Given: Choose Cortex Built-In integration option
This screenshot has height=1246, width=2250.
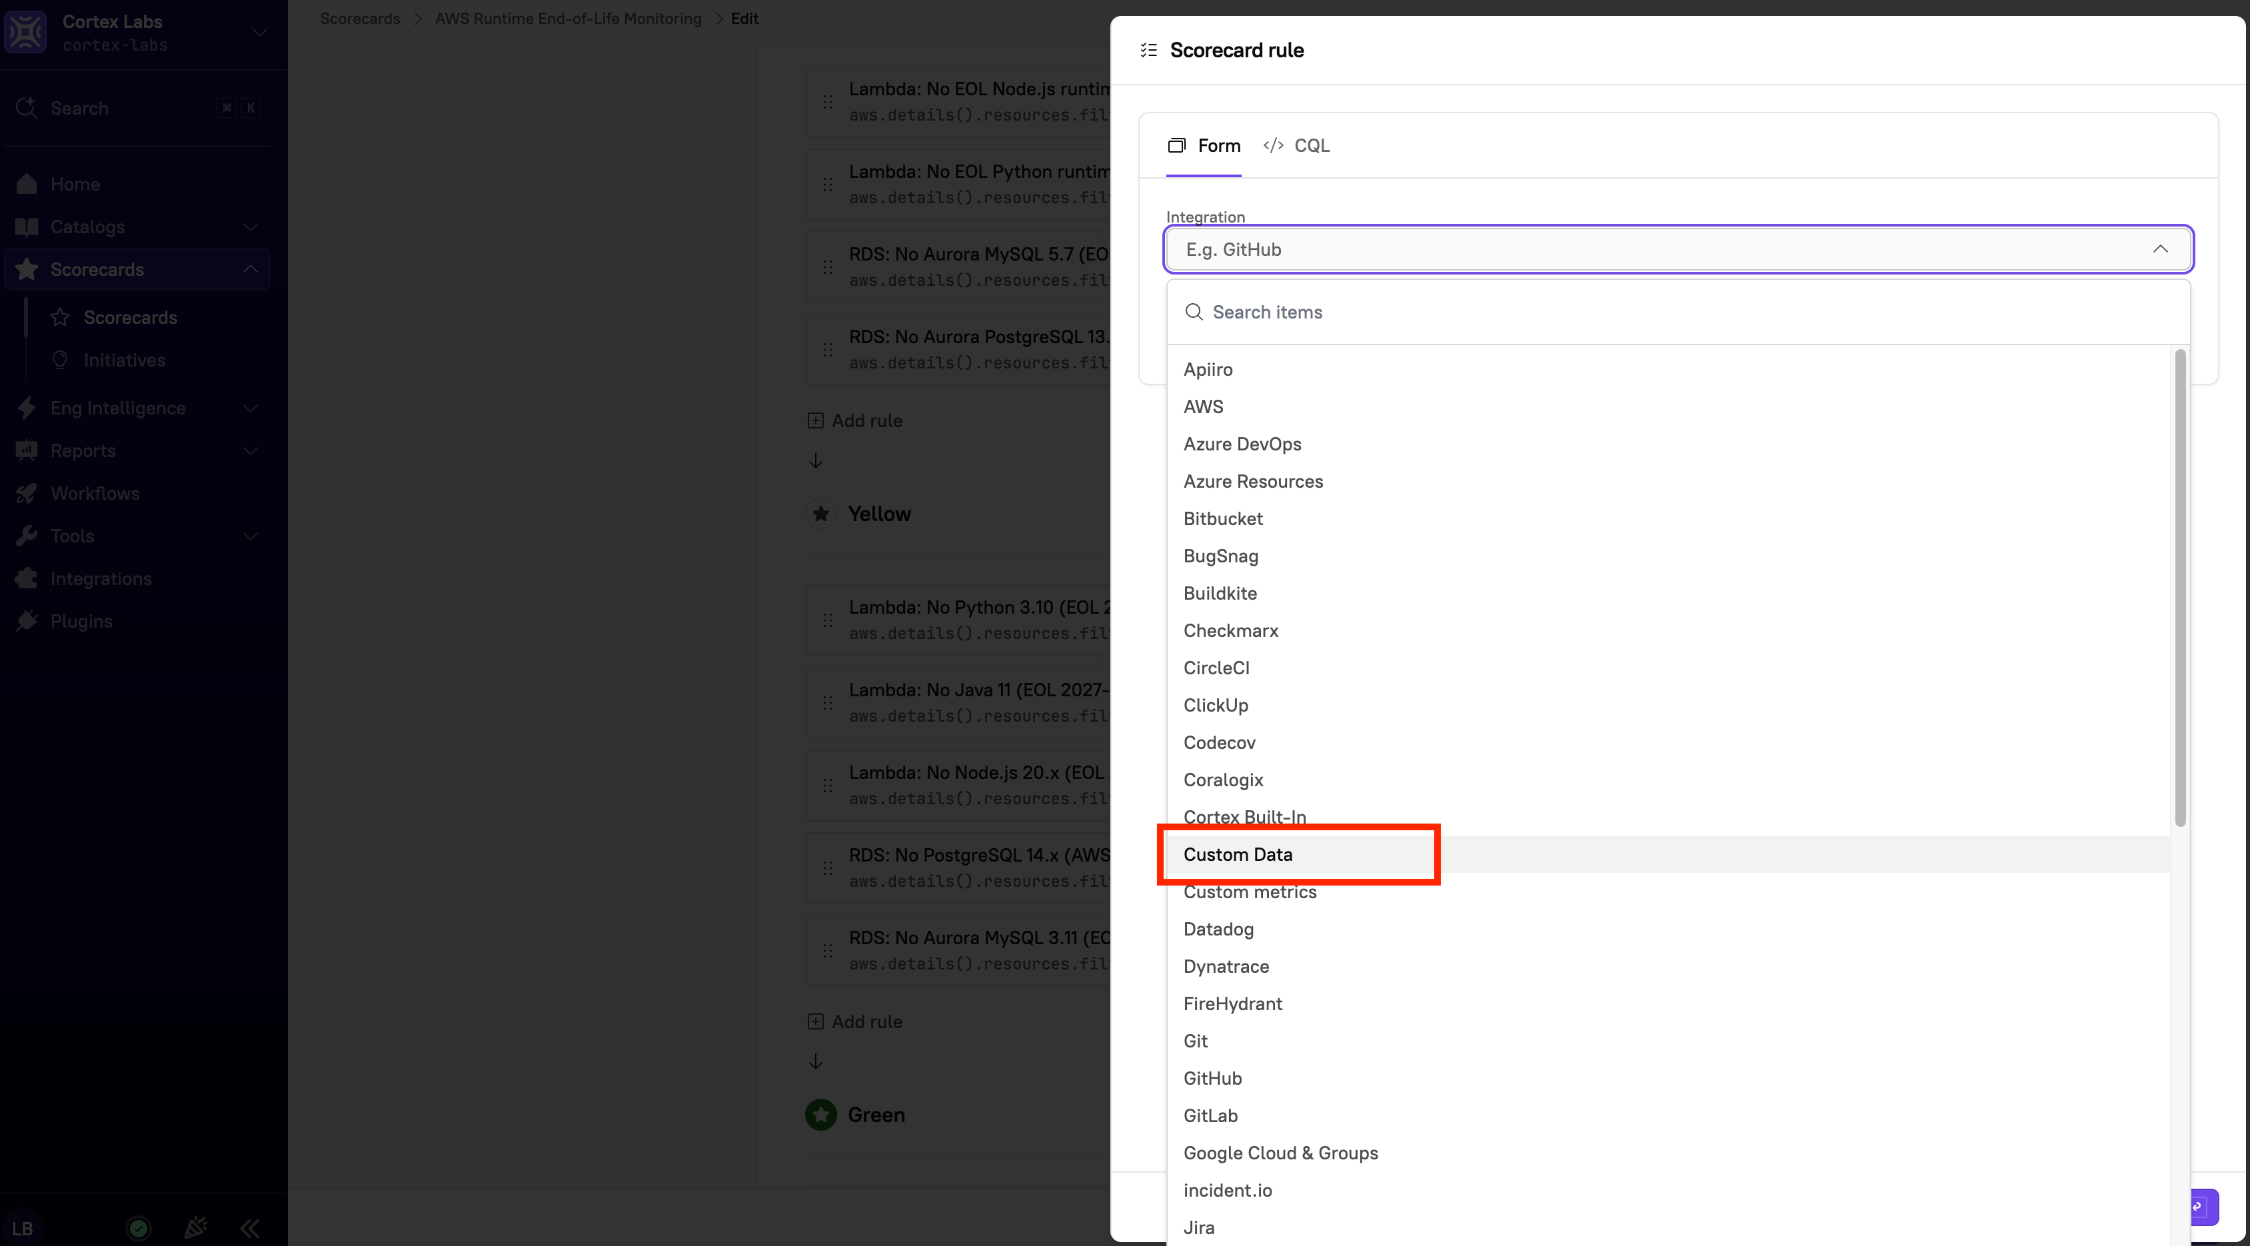Looking at the screenshot, I should click(x=1668, y=816).
